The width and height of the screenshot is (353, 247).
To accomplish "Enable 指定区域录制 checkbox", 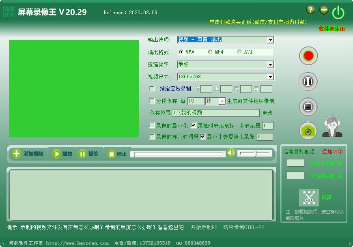I will pyautogui.click(x=152, y=89).
